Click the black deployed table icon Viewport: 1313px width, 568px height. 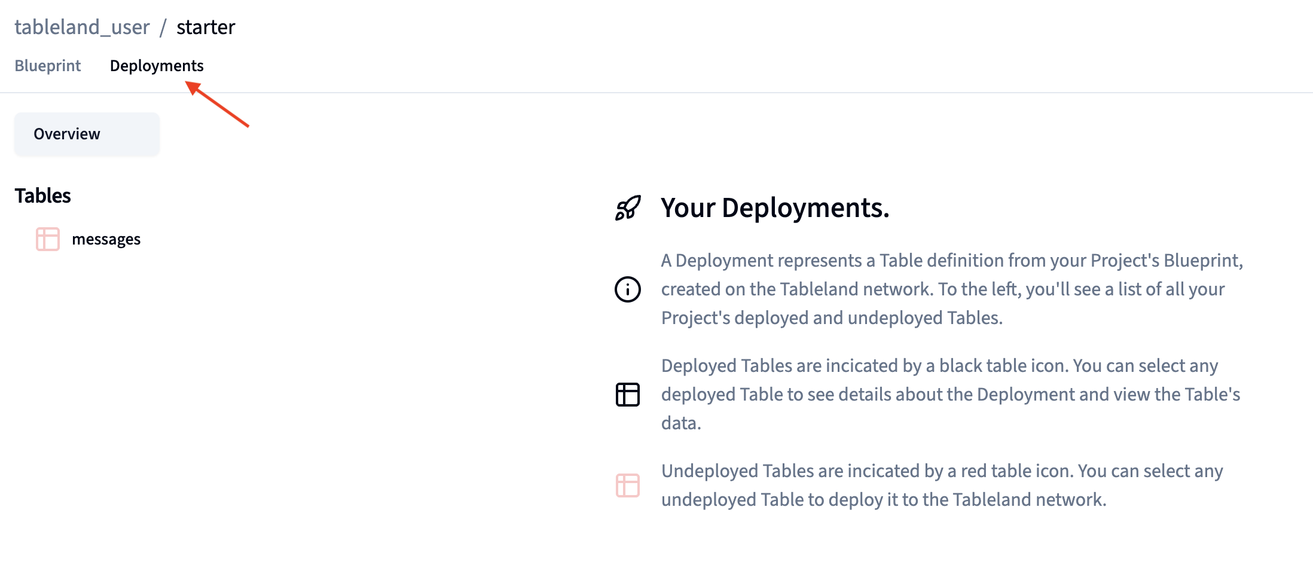(x=628, y=395)
